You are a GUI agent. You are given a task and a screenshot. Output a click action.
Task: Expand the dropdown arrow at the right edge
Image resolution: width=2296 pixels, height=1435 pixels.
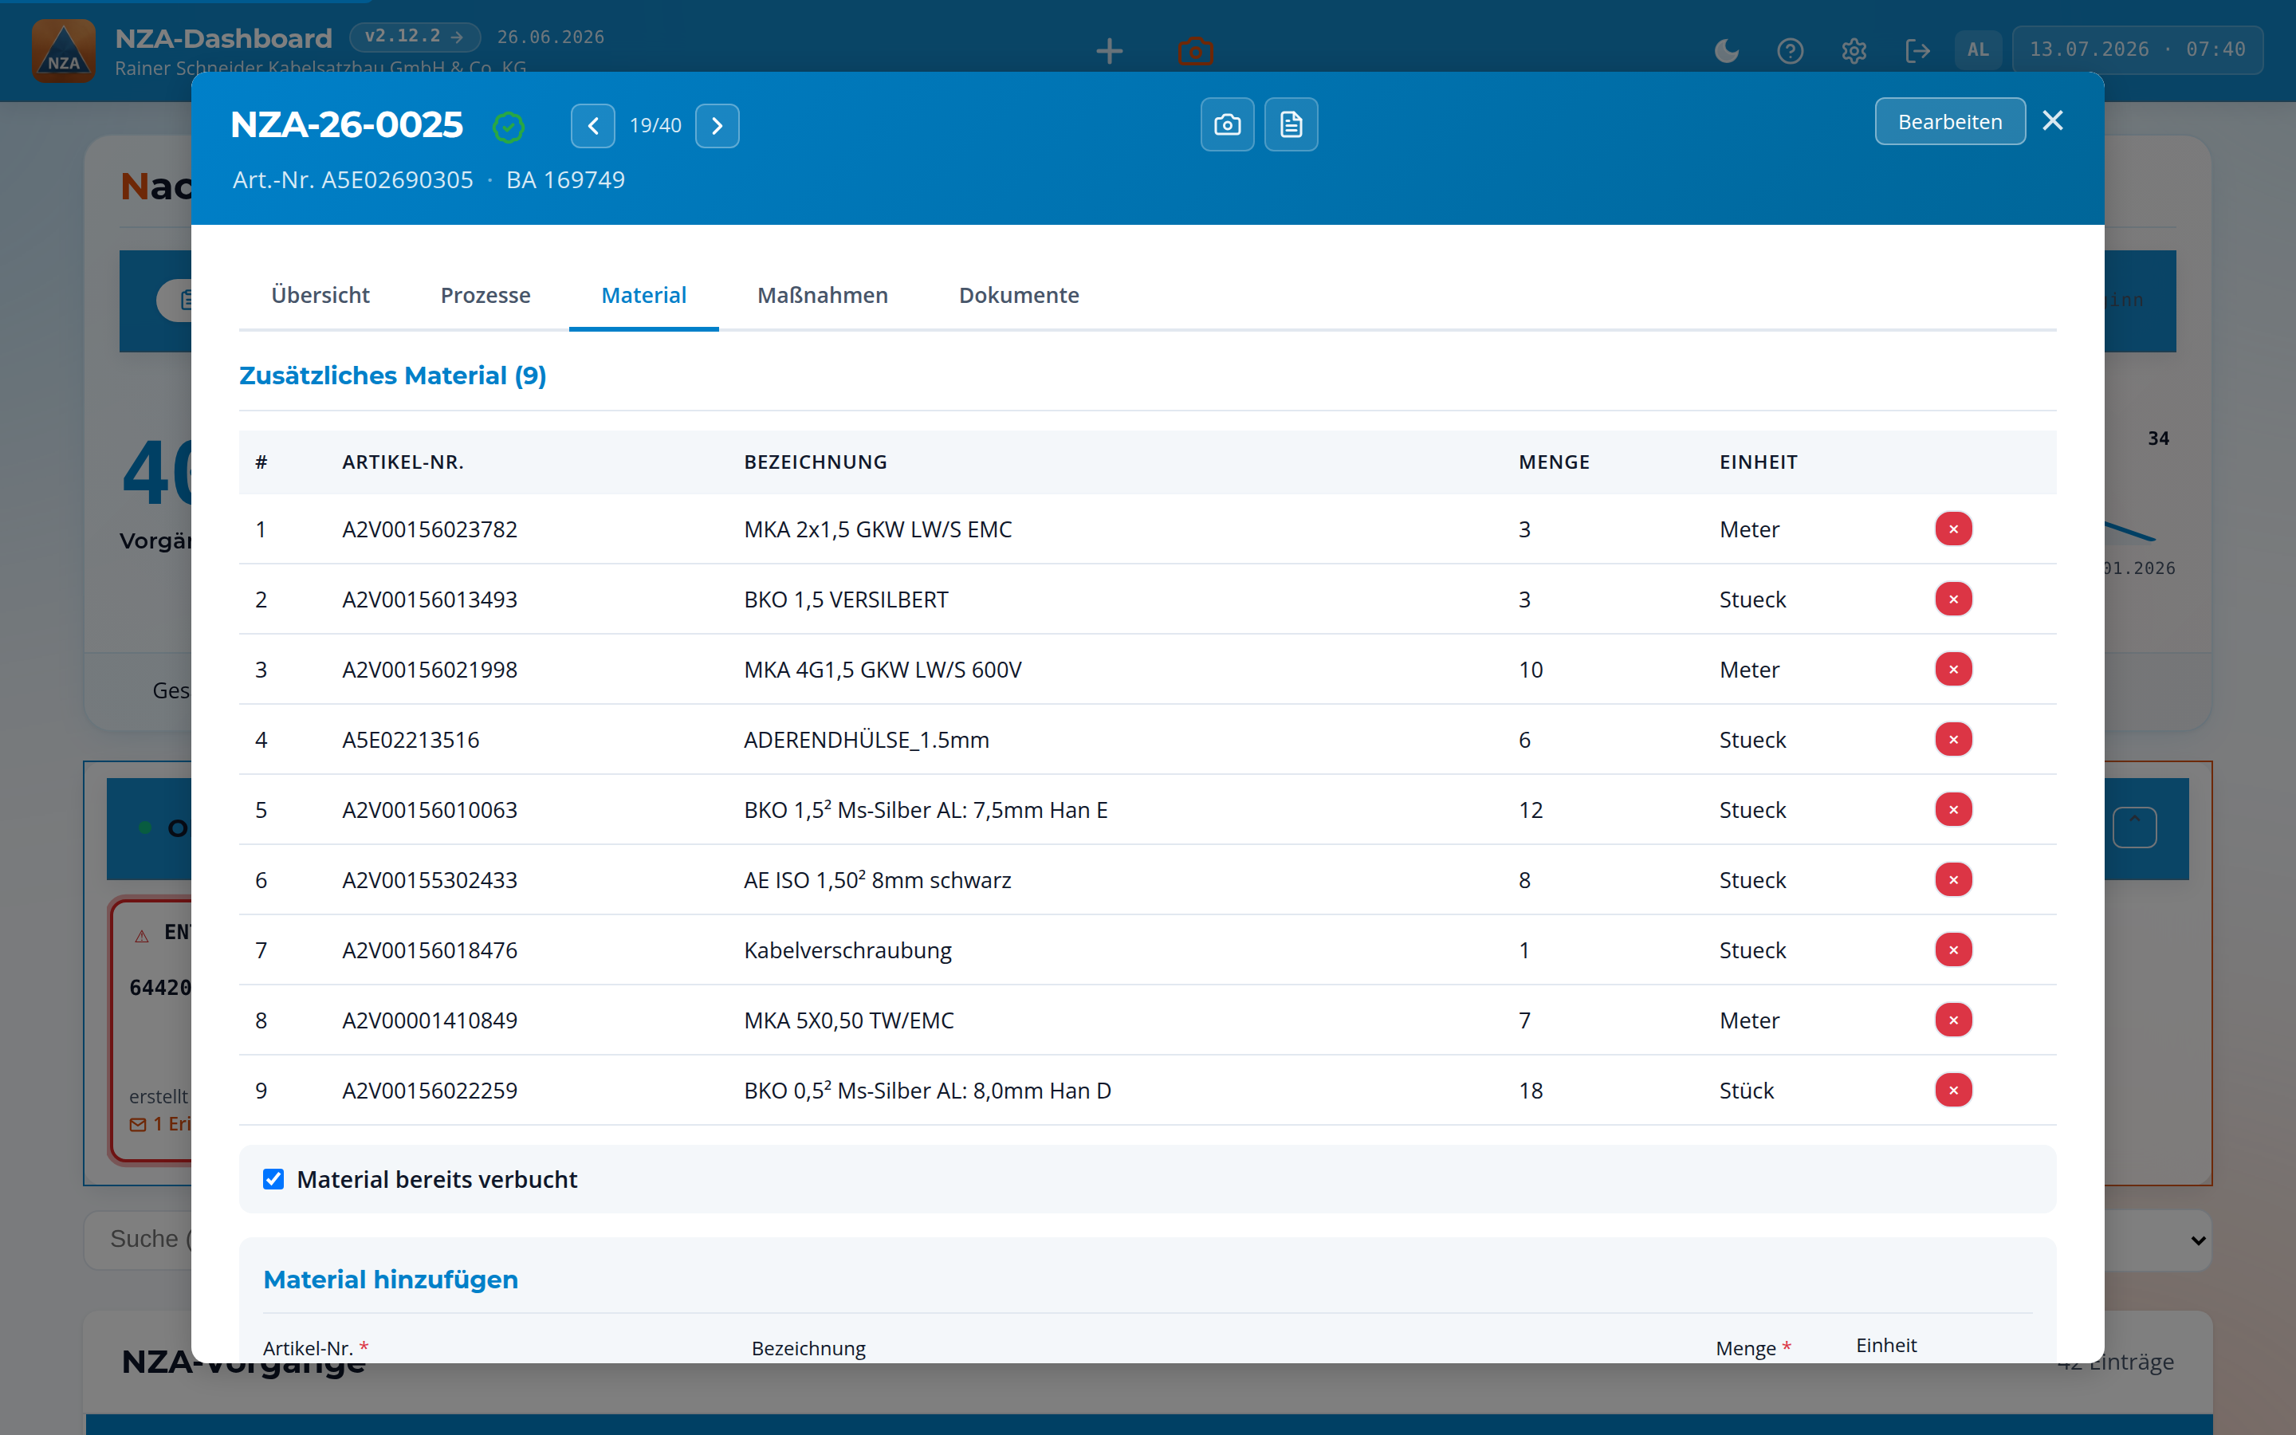coord(2197,1240)
